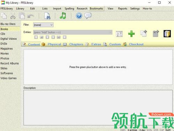Open the Import menu
The height and width of the screenshot is (131, 174).
(x=57, y=9)
